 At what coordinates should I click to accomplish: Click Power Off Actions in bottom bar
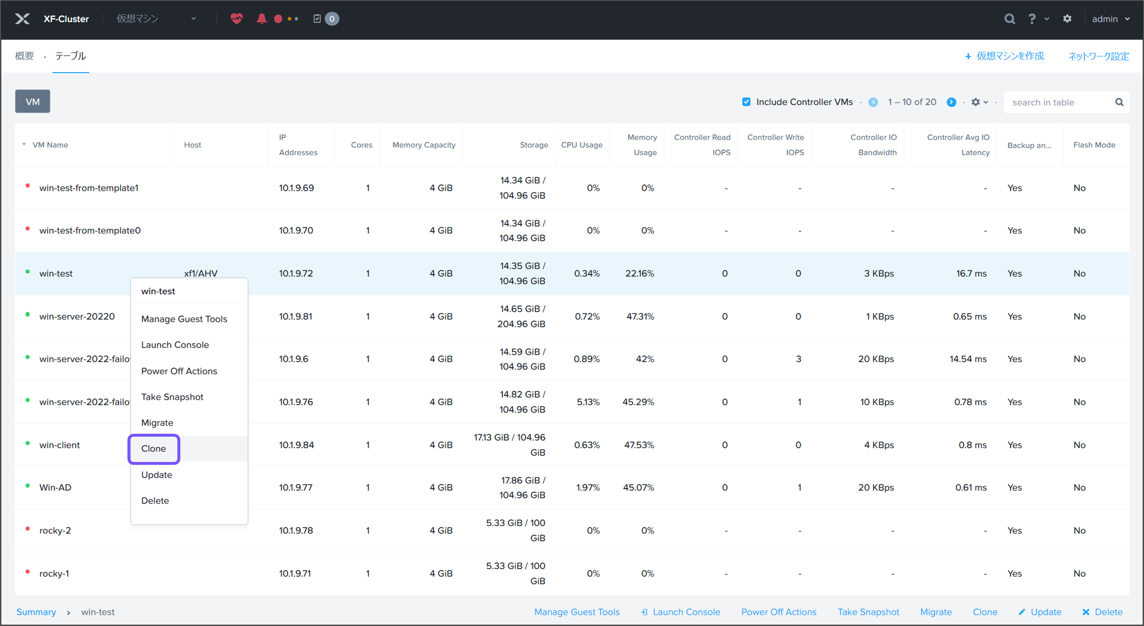point(779,612)
